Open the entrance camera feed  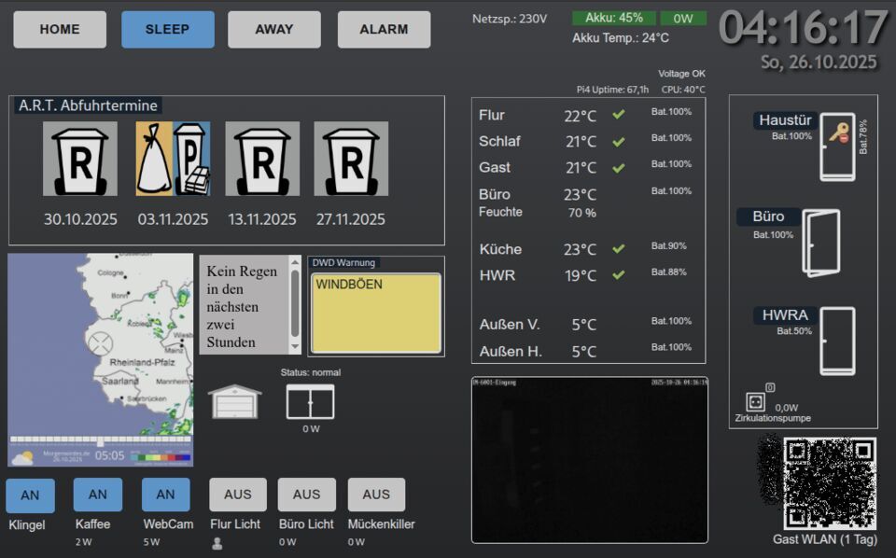(x=589, y=460)
